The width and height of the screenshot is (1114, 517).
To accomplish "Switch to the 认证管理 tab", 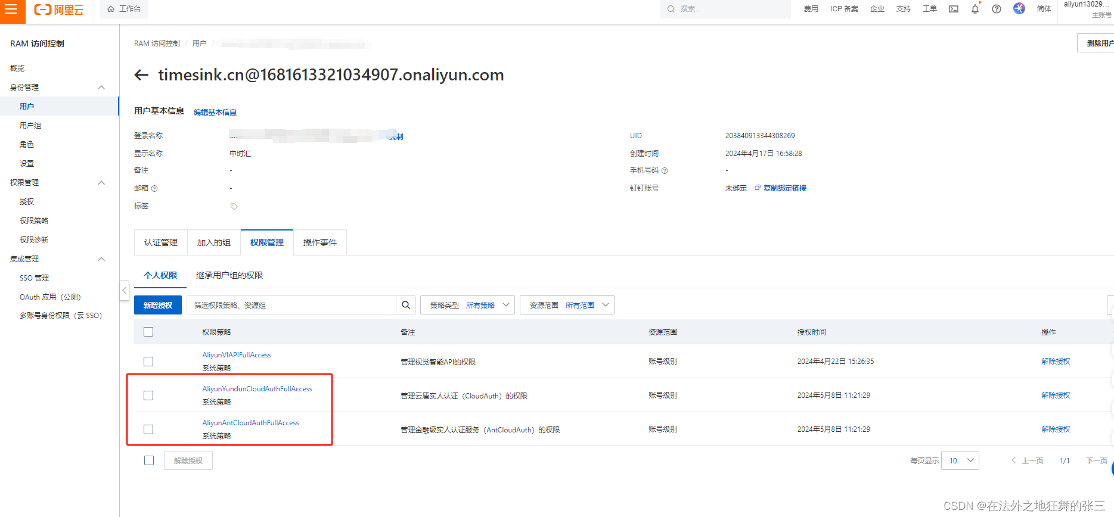I will click(x=161, y=242).
